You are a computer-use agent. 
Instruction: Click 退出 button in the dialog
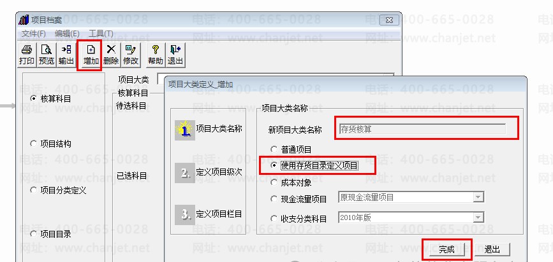[492, 250]
